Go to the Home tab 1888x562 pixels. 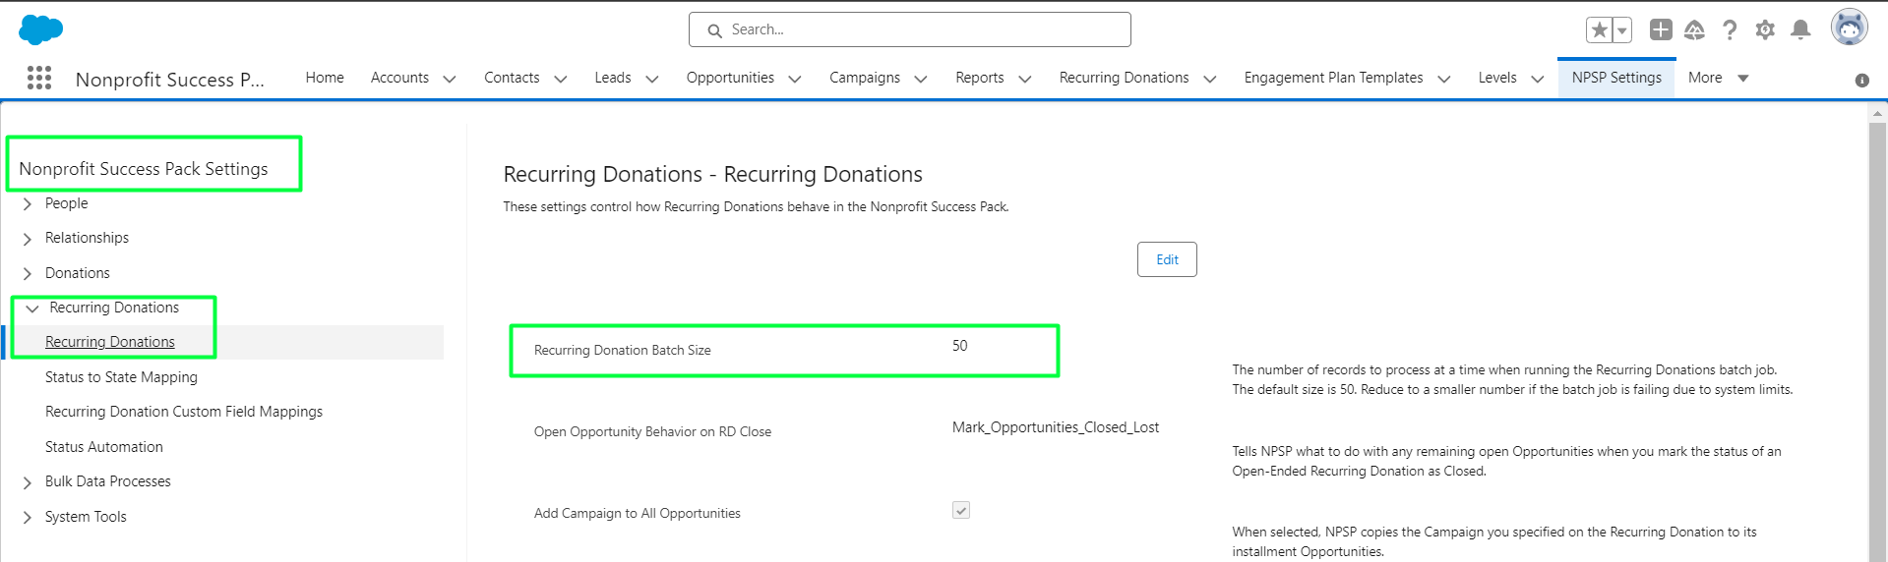click(325, 78)
